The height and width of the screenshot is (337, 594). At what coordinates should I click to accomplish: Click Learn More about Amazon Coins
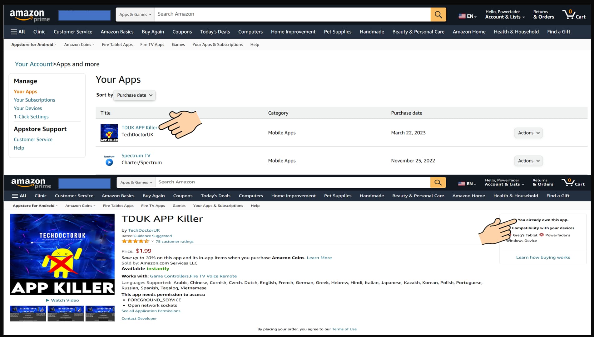pos(319,258)
